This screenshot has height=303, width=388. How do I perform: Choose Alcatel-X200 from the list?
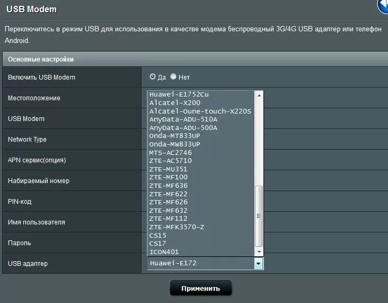[201, 103]
